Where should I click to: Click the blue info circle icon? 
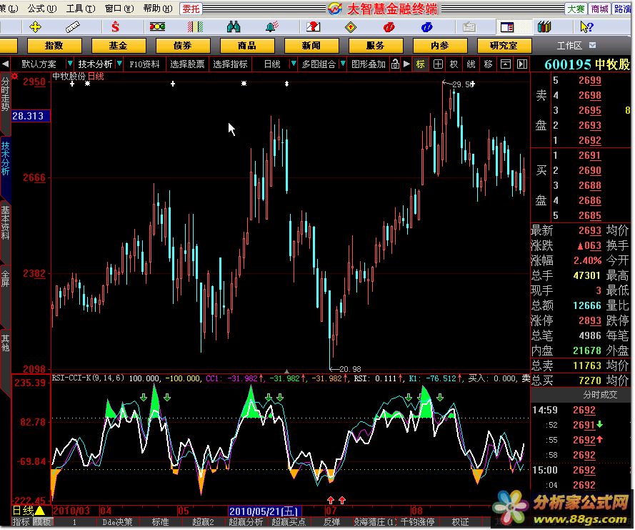[x=427, y=27]
